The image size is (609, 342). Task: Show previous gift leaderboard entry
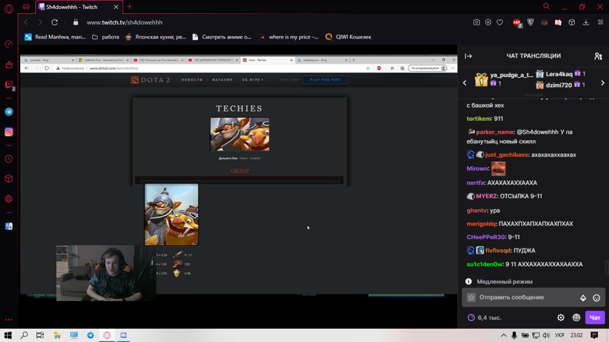point(465,83)
